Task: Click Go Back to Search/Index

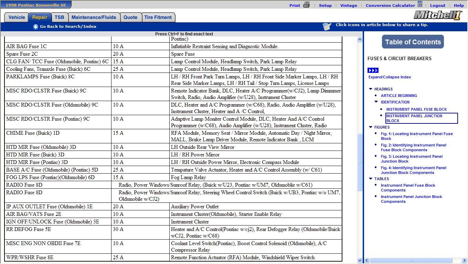Action: tap(68, 26)
